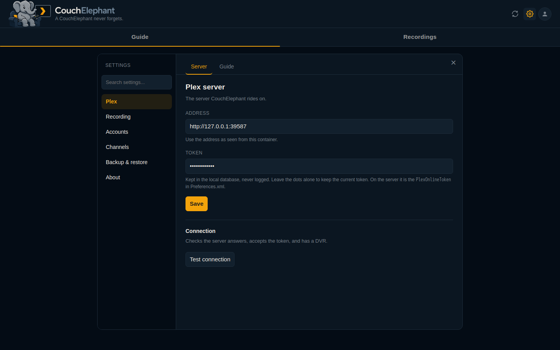Click the CouchElephant elephant logo
The height and width of the screenshot is (350, 560).
click(30, 14)
